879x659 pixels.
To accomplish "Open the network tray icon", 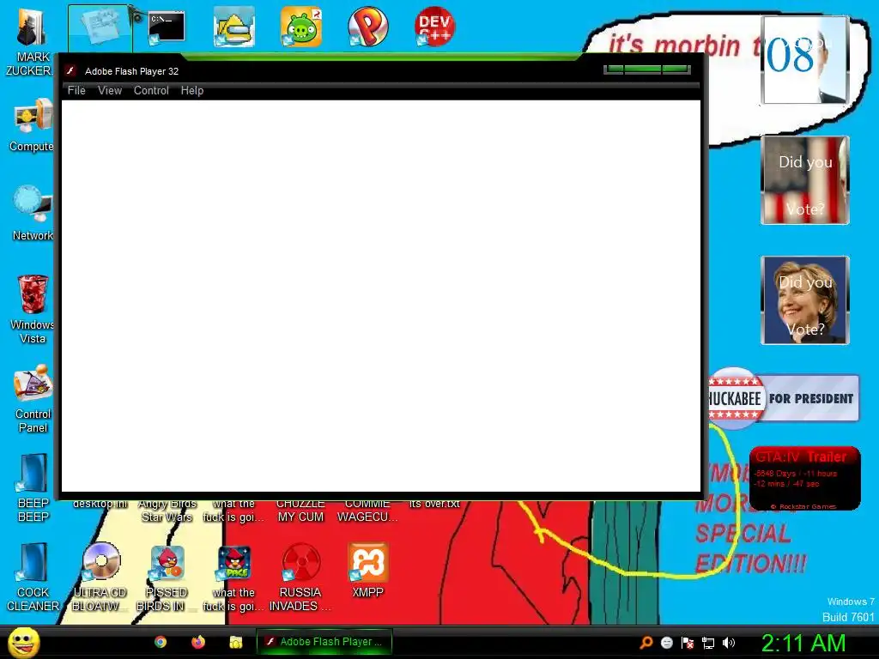I will 708,643.
